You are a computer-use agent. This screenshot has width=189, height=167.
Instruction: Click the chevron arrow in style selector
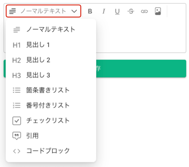click(74, 11)
